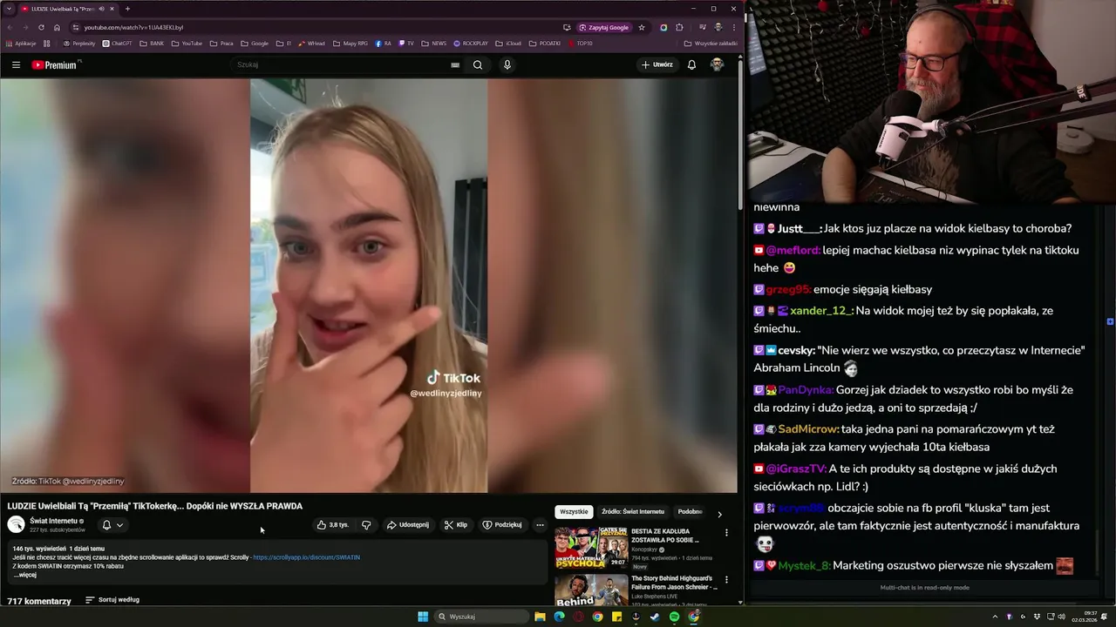Open Świat Internetu channel avatar
Image resolution: width=1116 pixels, height=627 pixels.
click(x=16, y=524)
